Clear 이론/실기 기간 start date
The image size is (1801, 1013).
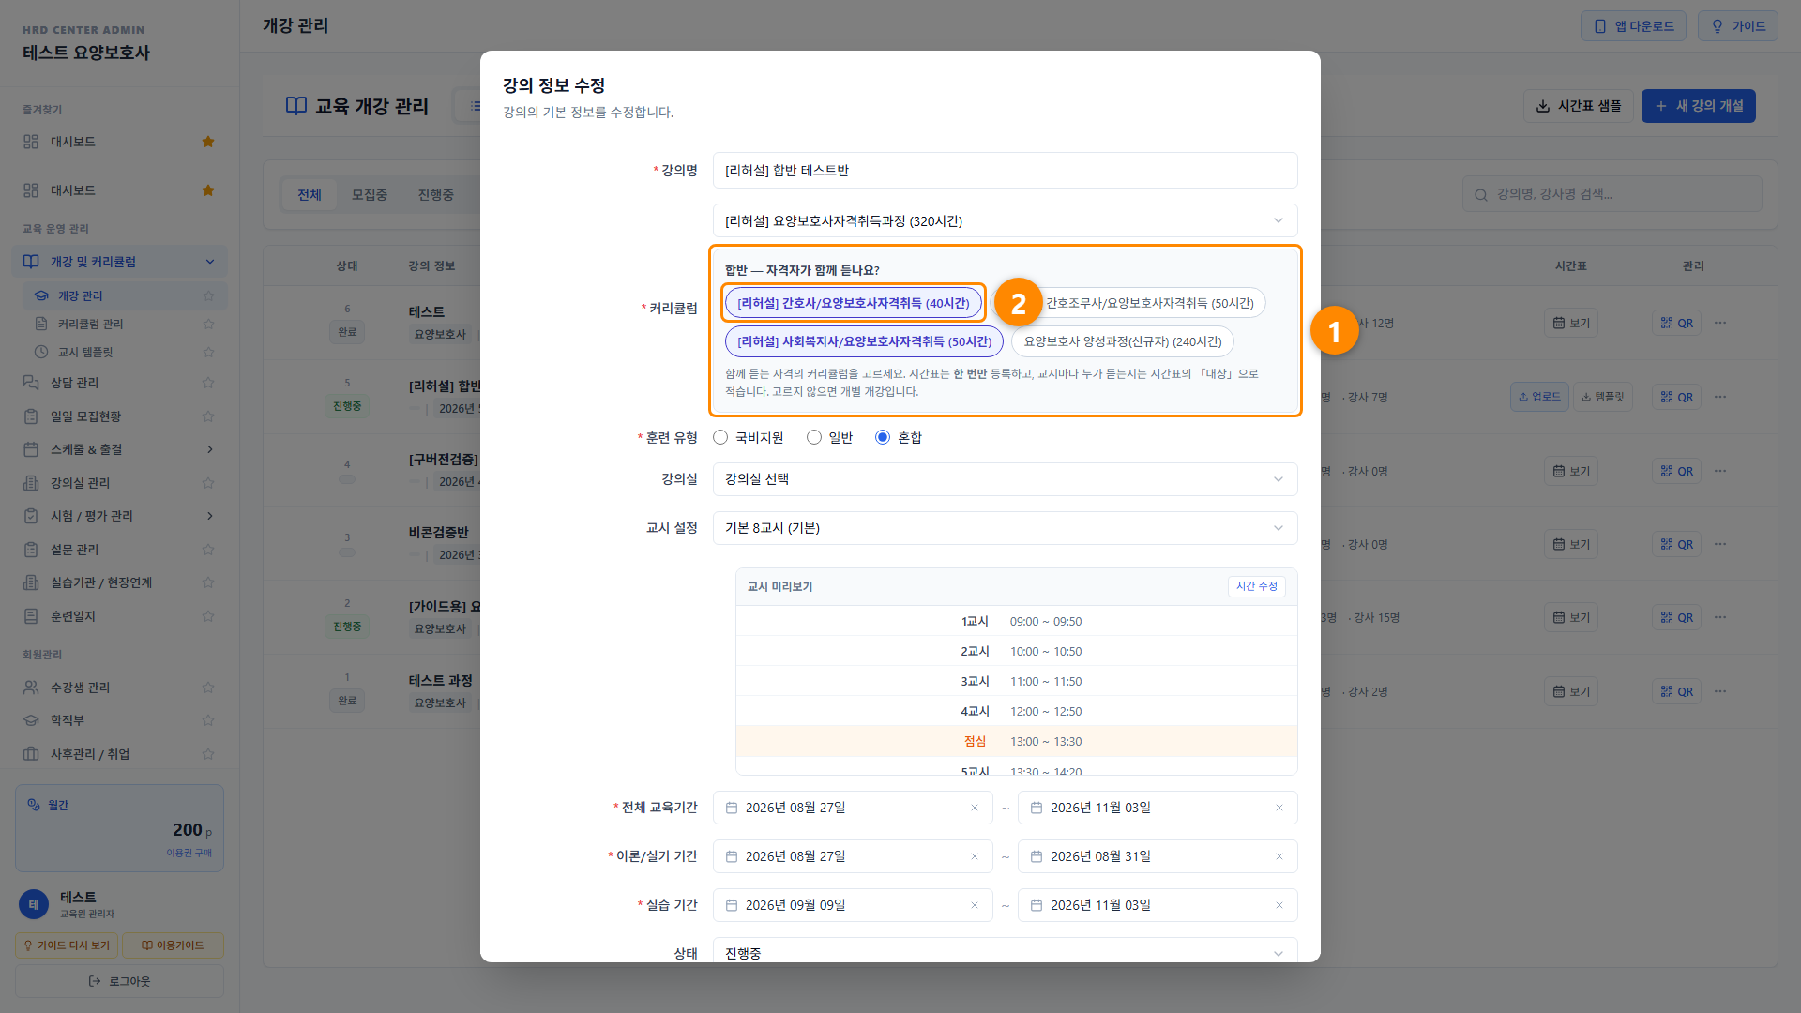point(974,856)
